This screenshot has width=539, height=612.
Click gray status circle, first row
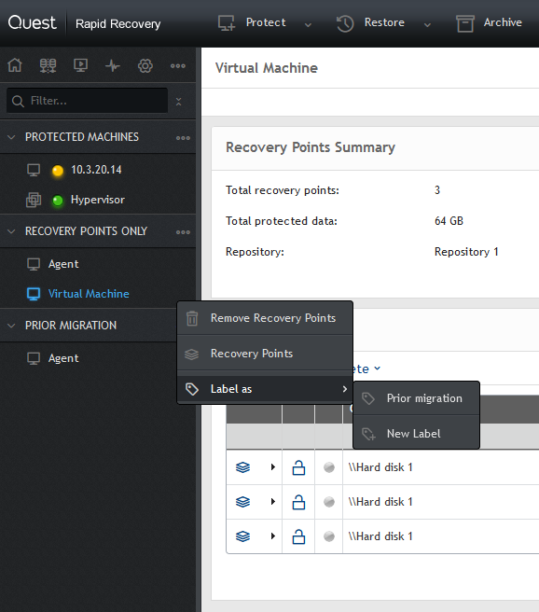(329, 467)
